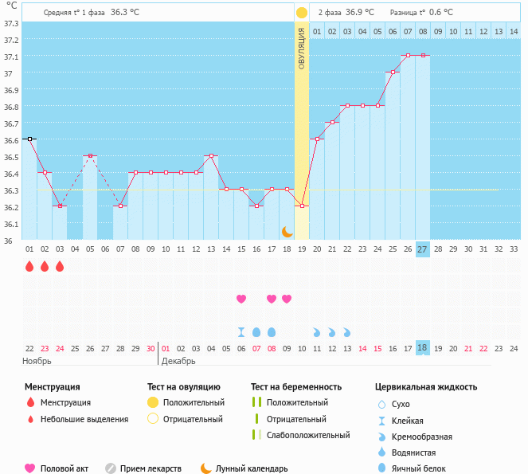Click the Лунный календарь moon legend icon
Image resolution: width=528 pixels, height=474 pixels.
(x=206, y=468)
